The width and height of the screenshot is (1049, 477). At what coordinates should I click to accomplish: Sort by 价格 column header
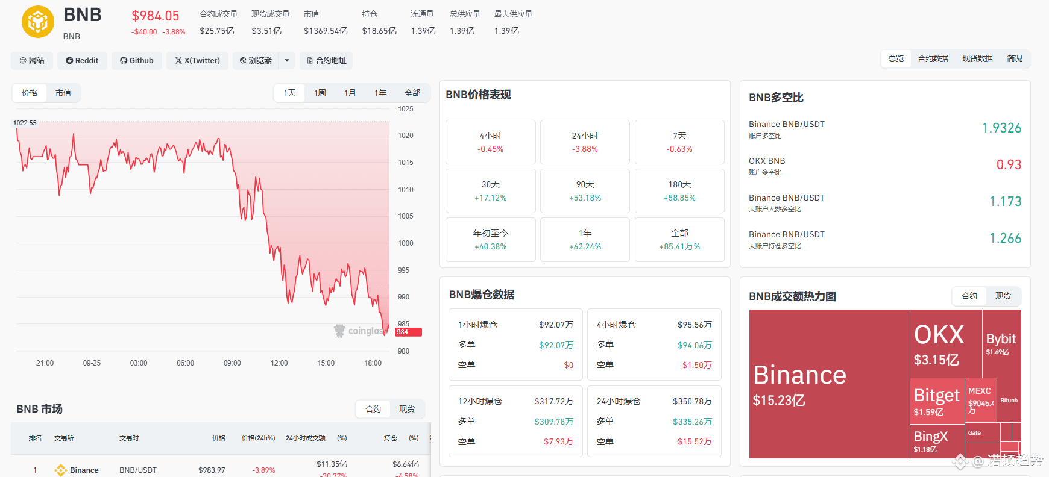tap(219, 438)
